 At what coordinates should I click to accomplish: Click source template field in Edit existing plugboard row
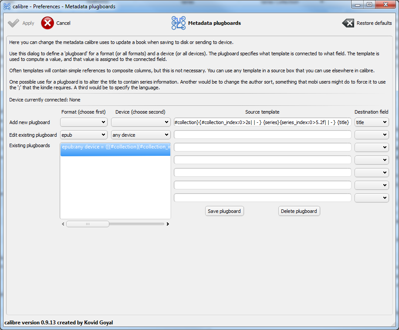click(x=263, y=135)
